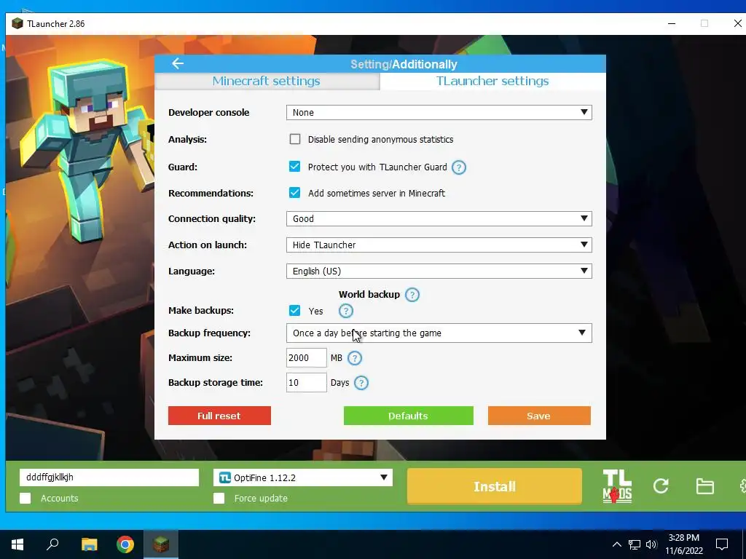
Task: Open World backup help icon
Action: (x=412, y=295)
